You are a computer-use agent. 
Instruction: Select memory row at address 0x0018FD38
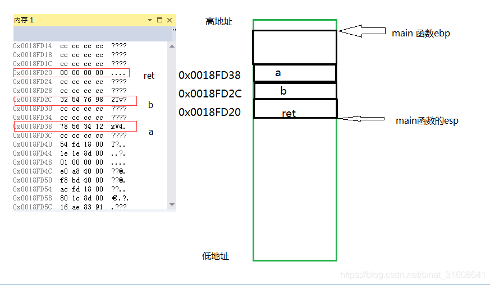point(75,127)
